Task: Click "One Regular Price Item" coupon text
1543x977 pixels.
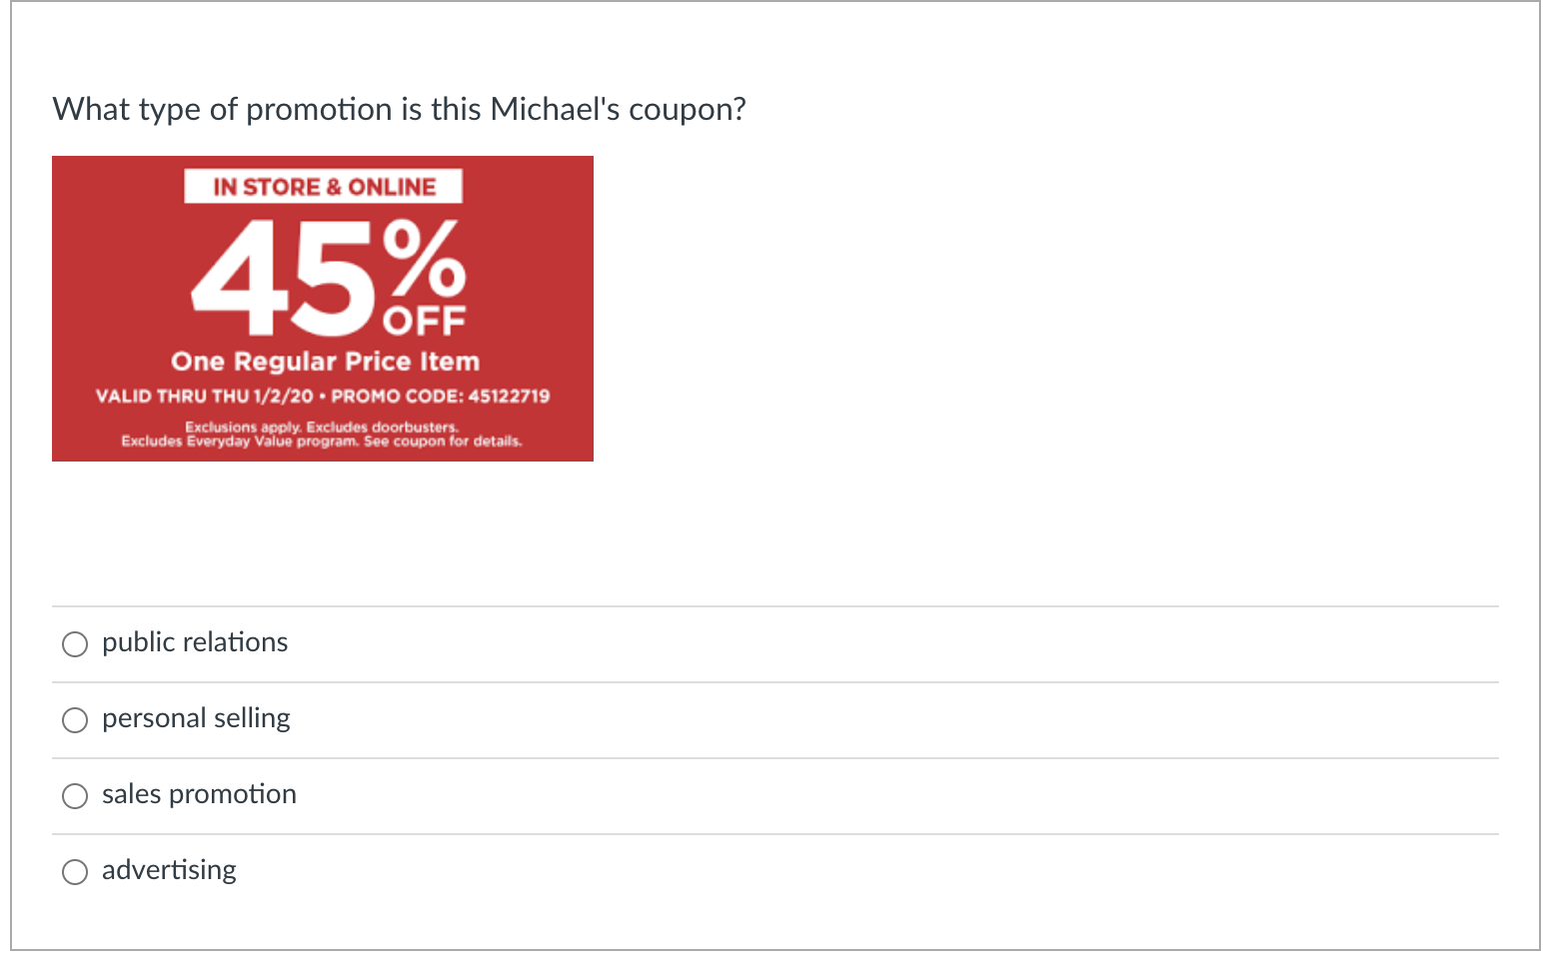Action: (x=325, y=362)
